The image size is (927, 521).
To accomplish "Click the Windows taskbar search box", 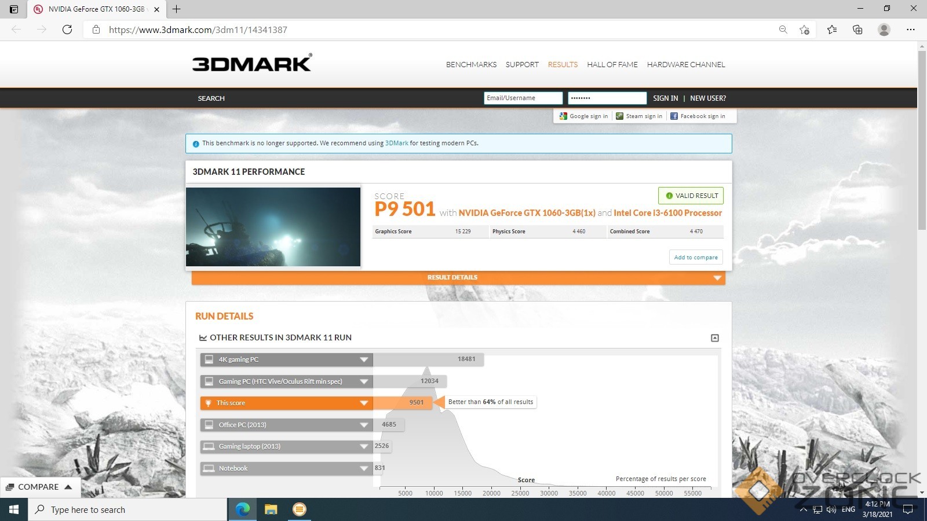I will [127, 509].
